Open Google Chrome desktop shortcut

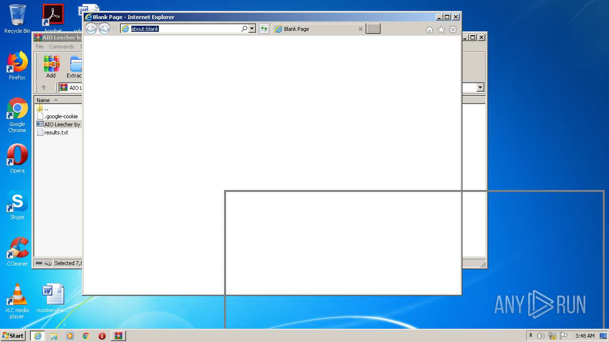[x=17, y=115]
